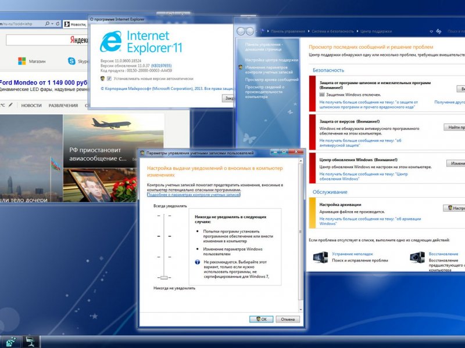Viewport: 465px width, 348px height.
Task: Set UAC slider to second-highest tick
Action: [164, 236]
